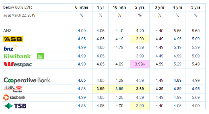This screenshot has height=114, width=209.
Task: Click ANZ 5 years rate 5.69
Action: pos(196,31)
